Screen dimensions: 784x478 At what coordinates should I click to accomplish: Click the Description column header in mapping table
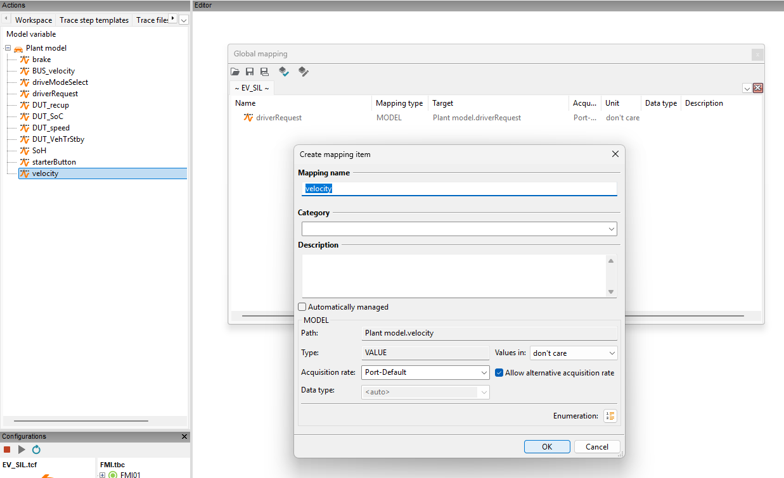tap(704, 103)
